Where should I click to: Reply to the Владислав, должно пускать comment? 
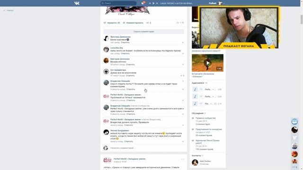pos(128,125)
